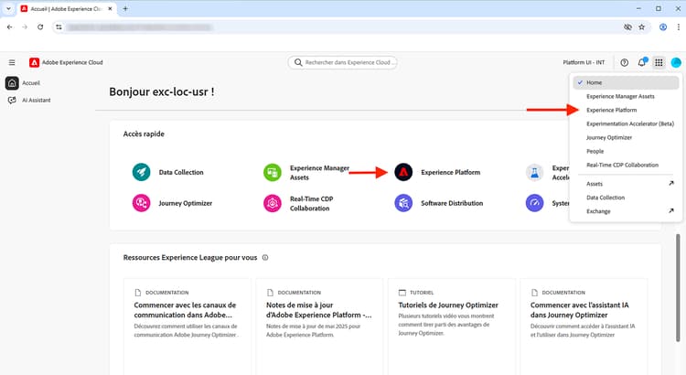Open Commencer avec l'assistant IA card

click(584, 326)
